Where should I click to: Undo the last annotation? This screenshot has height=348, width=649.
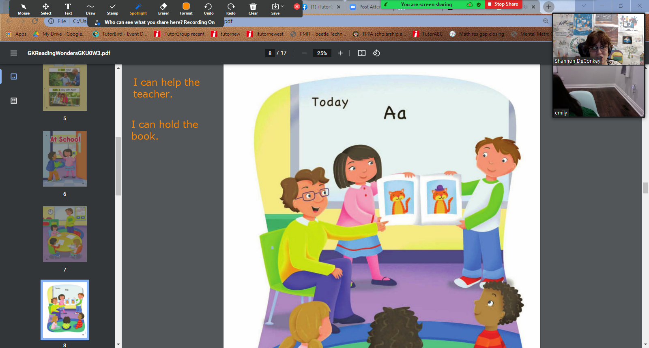tap(208, 9)
